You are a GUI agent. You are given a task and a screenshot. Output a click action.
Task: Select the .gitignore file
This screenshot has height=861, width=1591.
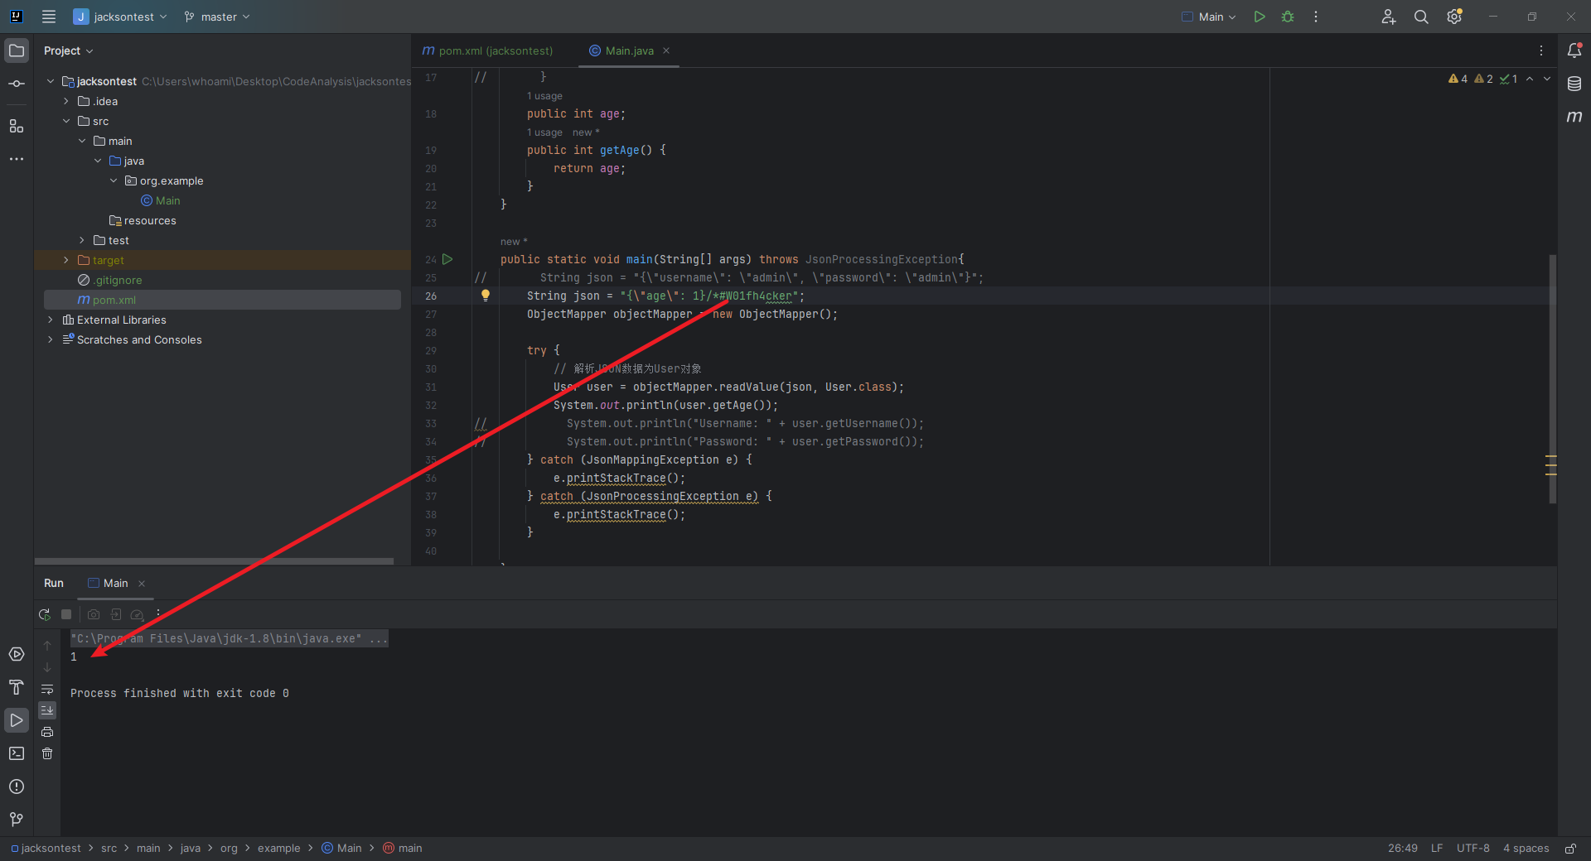[110, 280]
